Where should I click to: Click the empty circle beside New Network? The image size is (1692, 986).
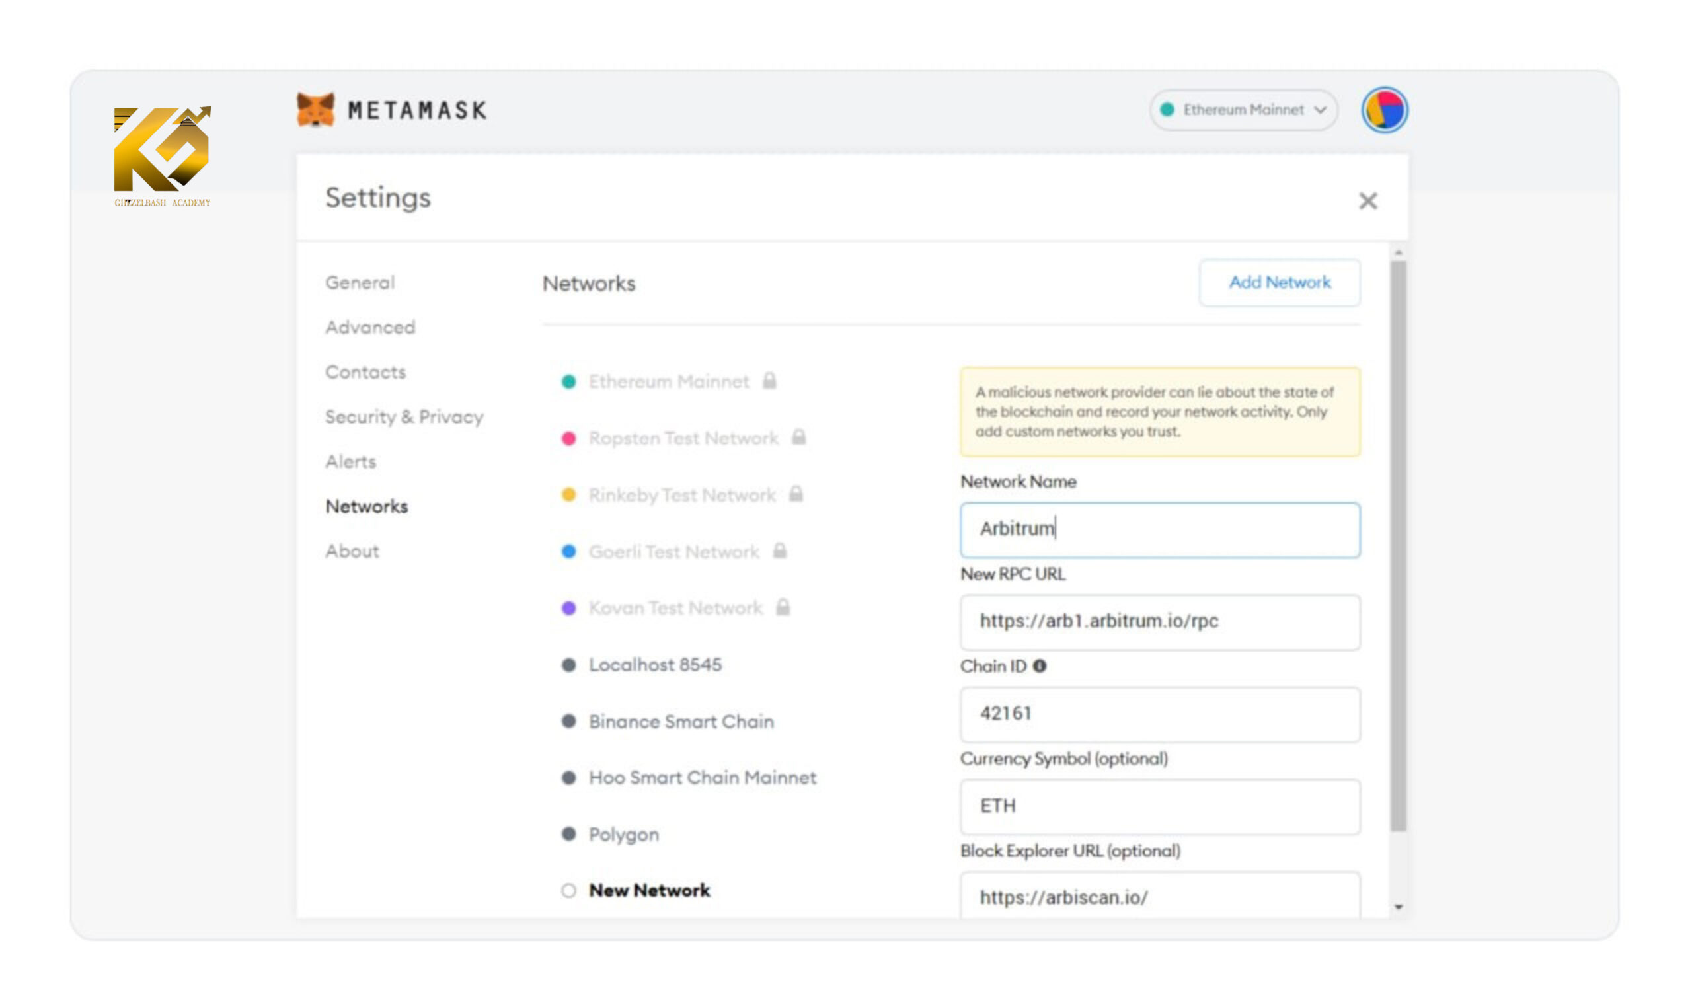click(x=568, y=891)
